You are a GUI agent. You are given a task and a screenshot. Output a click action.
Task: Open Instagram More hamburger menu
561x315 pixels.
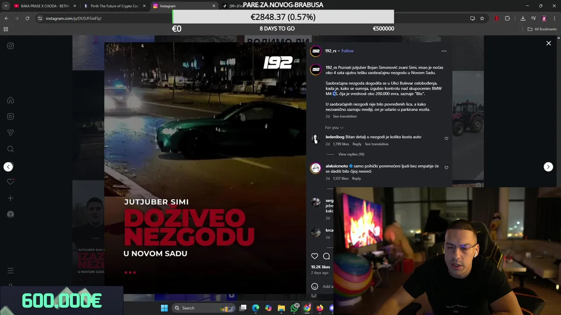tap(11, 271)
